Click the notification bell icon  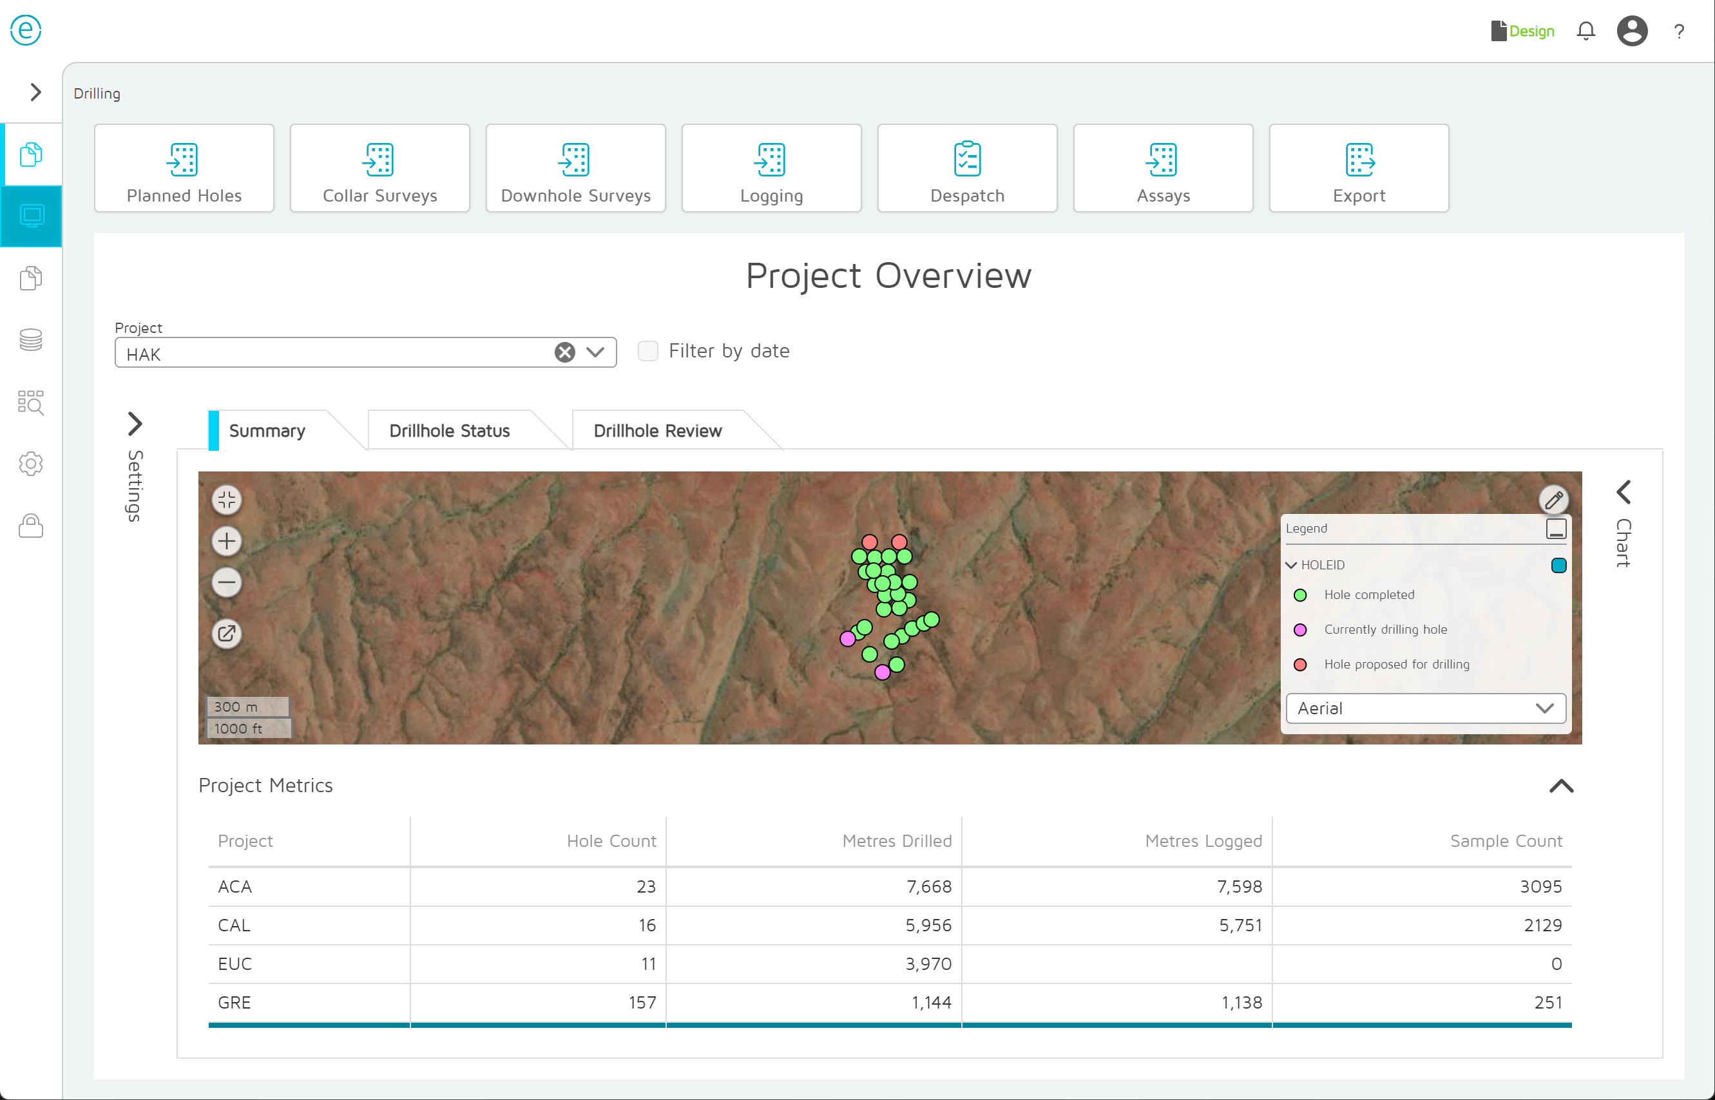[x=1586, y=32]
